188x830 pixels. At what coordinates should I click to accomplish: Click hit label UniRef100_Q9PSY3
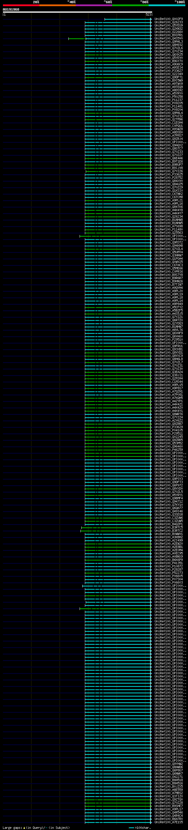pyautogui.click(x=169, y=479)
